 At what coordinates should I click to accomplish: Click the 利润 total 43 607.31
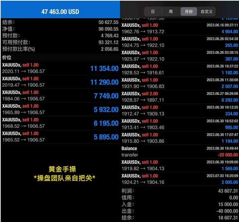click(228, 191)
